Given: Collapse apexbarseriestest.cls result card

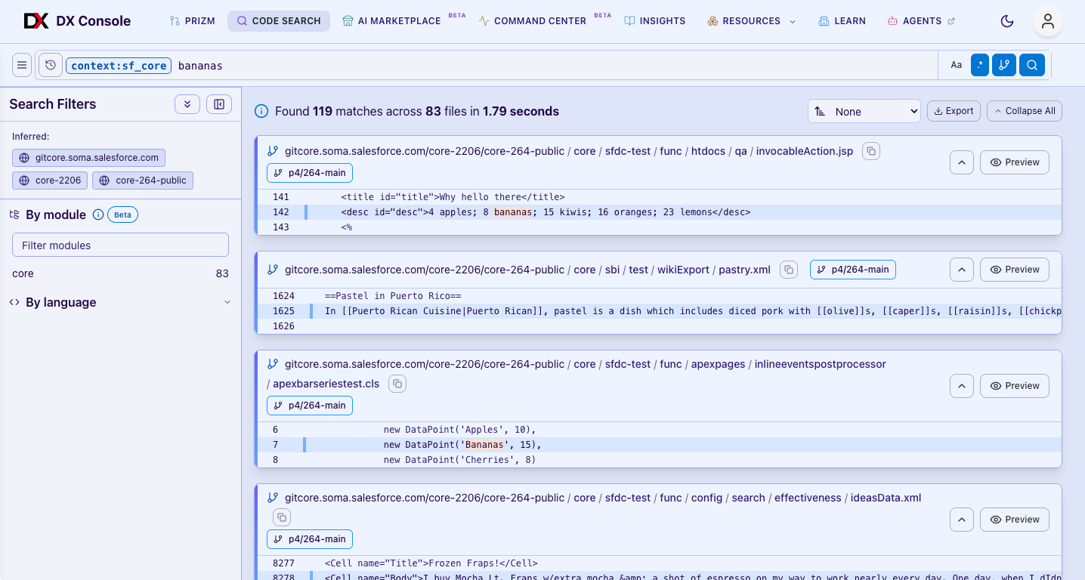Looking at the screenshot, I should [961, 386].
